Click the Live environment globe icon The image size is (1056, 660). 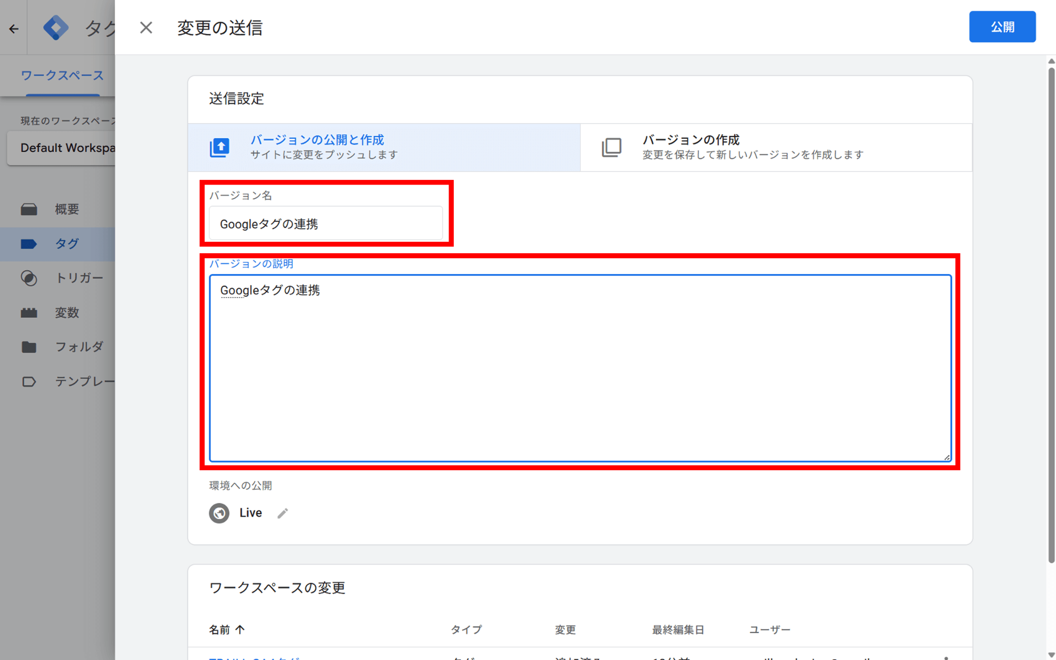tap(219, 513)
